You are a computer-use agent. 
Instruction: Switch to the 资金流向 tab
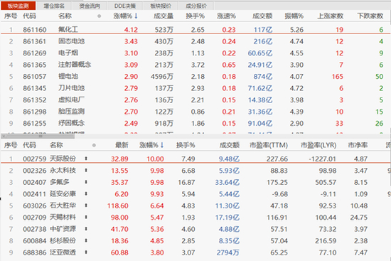[x=90, y=6]
